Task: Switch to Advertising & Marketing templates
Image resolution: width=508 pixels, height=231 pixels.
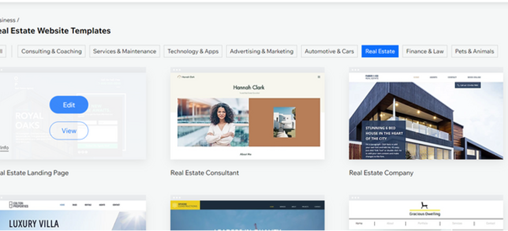Action: point(262,51)
